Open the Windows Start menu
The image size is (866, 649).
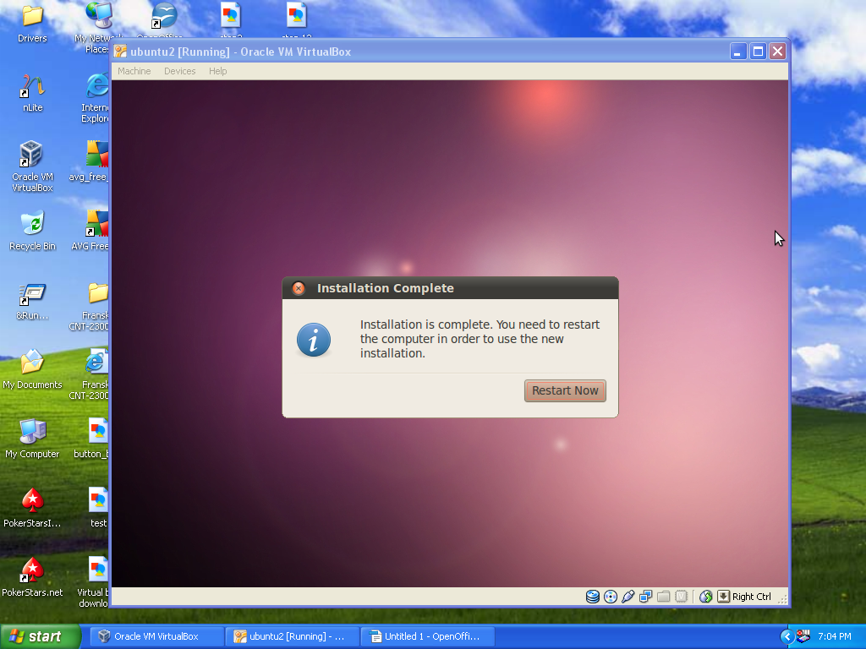point(40,636)
